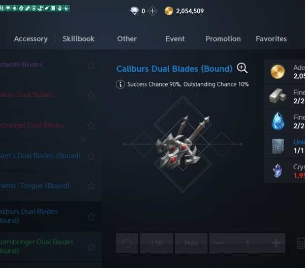Click the Max quantity button
Image resolution: width=305 pixels, height=268 pixels.
tap(191, 243)
